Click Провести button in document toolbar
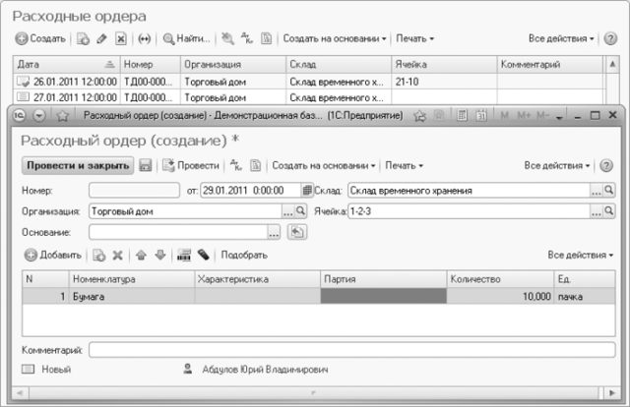The width and height of the screenshot is (630, 407). click(x=191, y=165)
